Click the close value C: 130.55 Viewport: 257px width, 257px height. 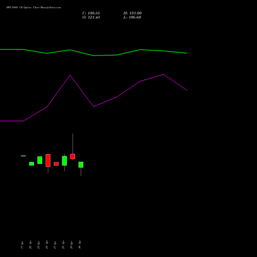tap(91, 13)
